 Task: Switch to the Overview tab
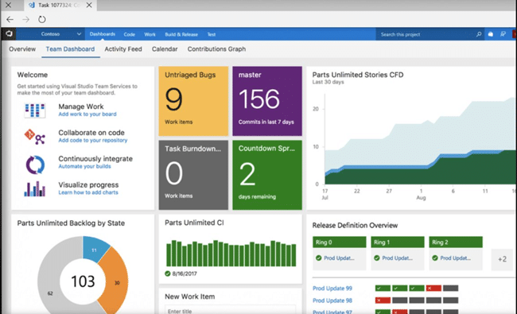click(22, 49)
